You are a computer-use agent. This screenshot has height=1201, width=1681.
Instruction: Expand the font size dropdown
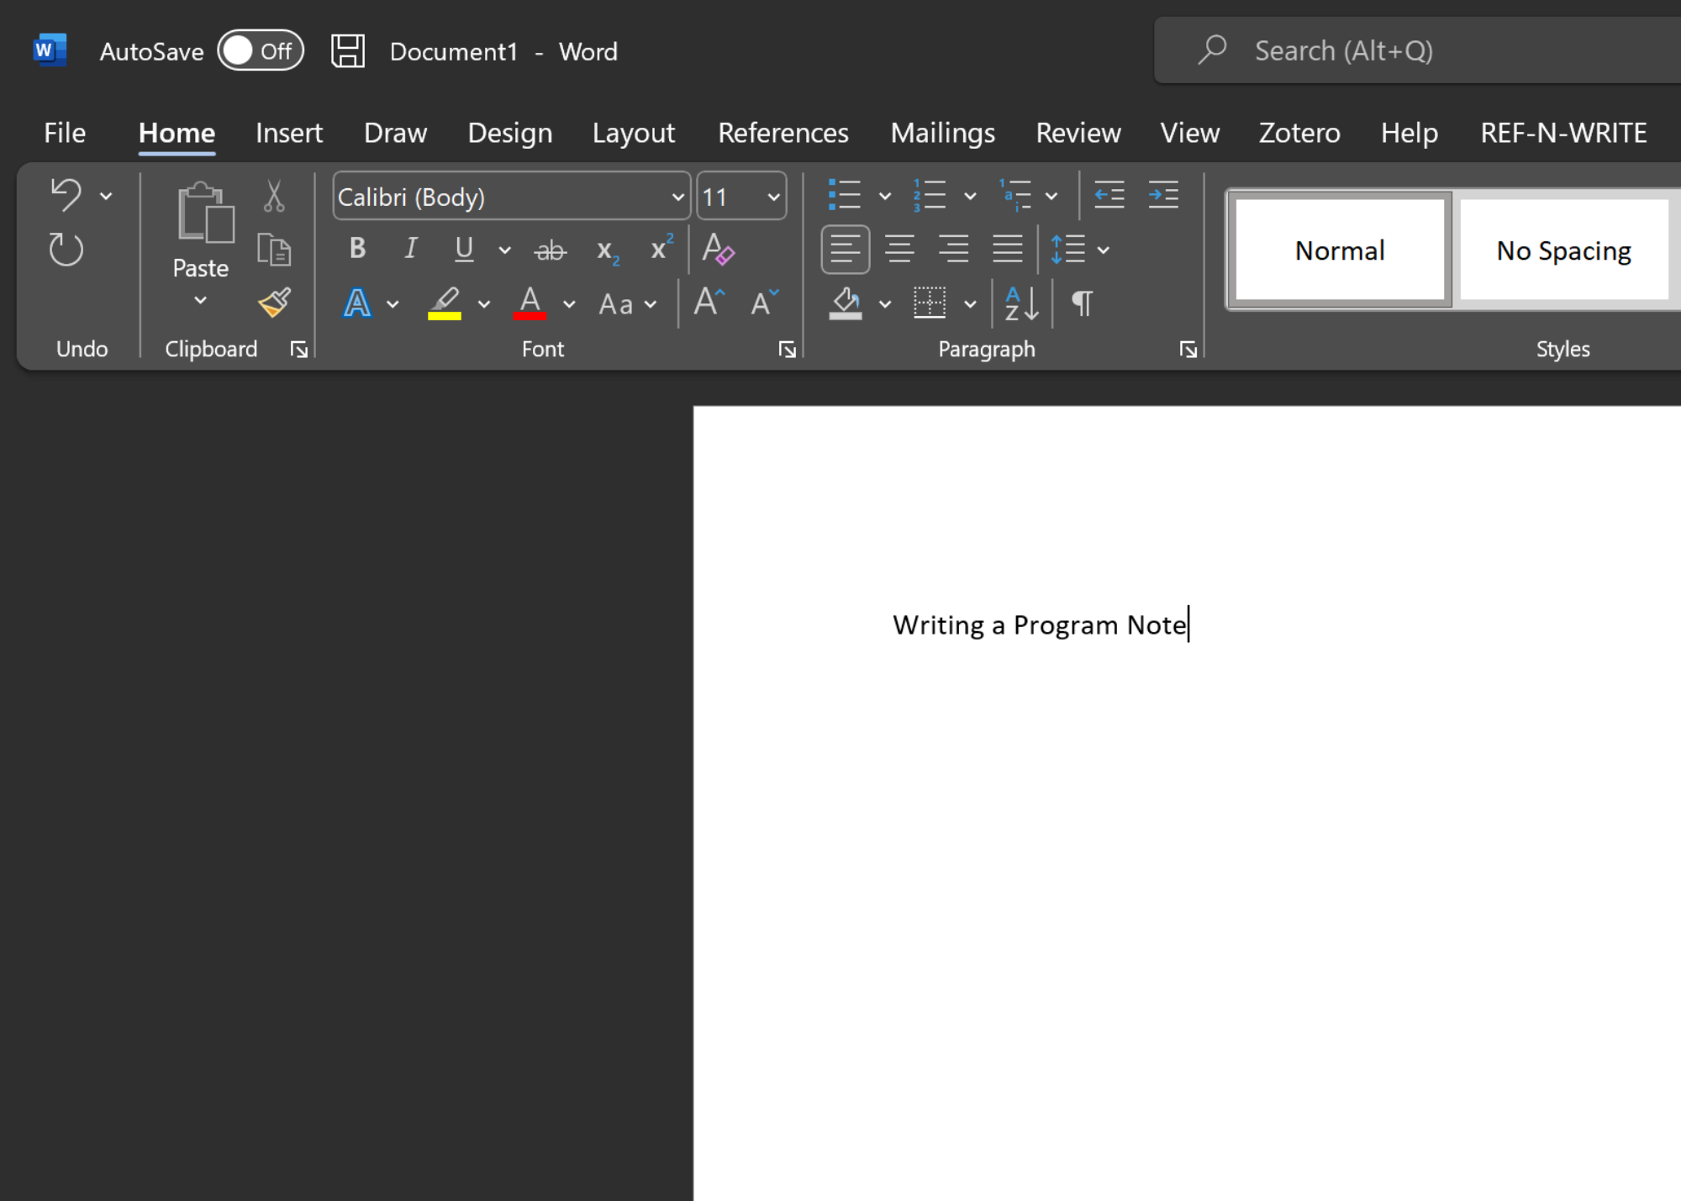pyautogui.click(x=773, y=198)
